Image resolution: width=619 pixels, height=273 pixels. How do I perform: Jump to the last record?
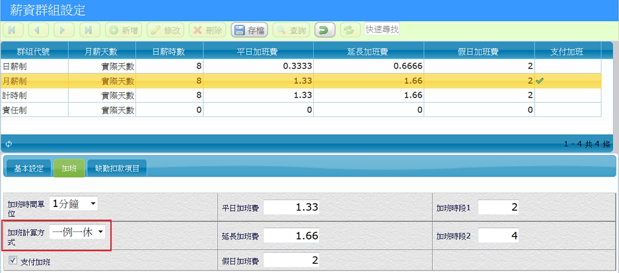click(89, 30)
